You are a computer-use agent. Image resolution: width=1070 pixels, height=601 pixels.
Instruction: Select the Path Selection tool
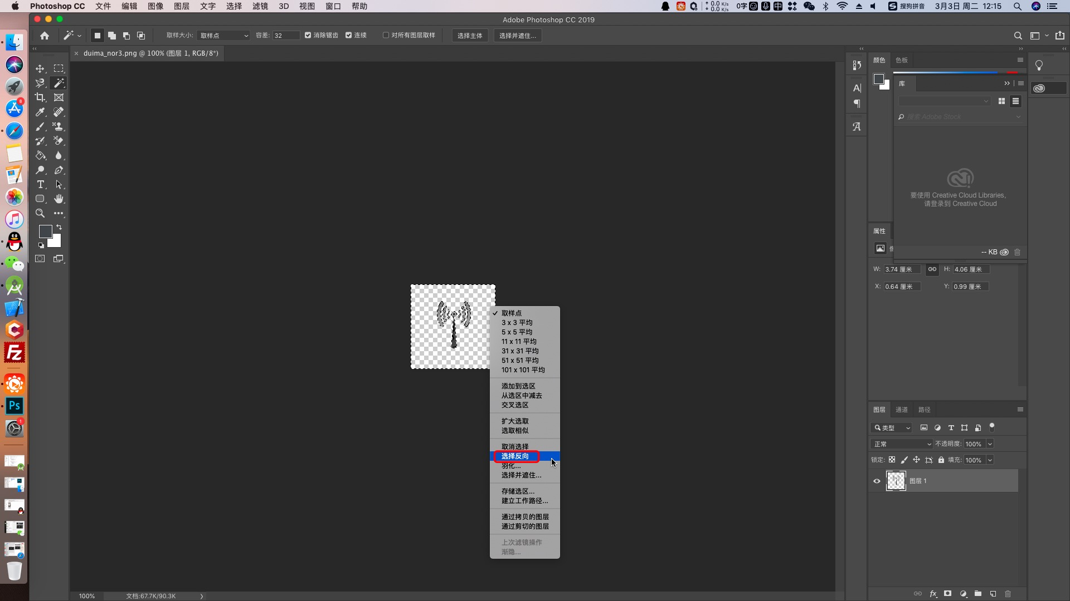(59, 184)
